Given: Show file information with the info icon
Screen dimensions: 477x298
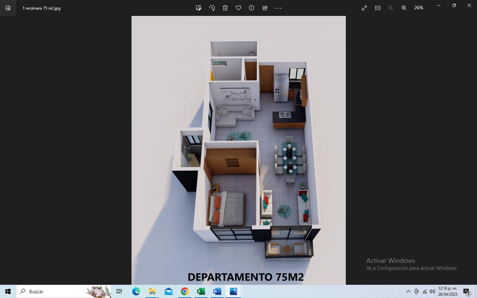Looking at the screenshot, I should click(252, 8).
